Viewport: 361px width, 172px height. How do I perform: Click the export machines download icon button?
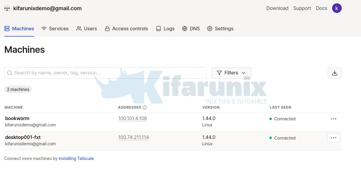pyautogui.click(x=335, y=73)
